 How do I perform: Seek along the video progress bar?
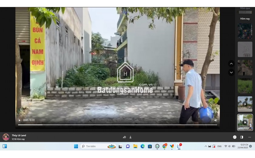[x=117, y=125]
